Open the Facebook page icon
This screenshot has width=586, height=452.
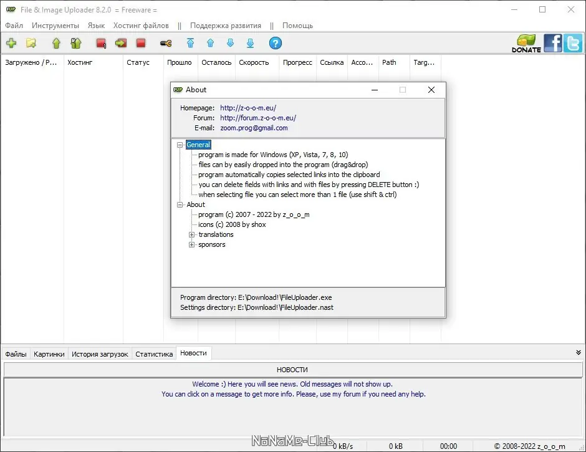552,43
